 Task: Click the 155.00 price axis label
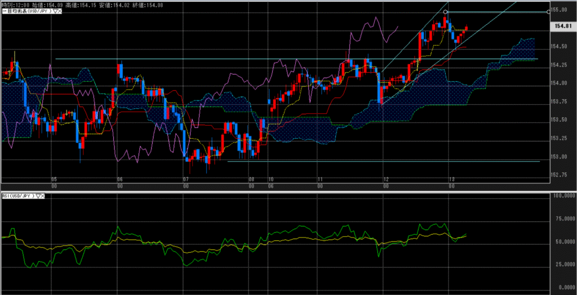tap(559, 10)
